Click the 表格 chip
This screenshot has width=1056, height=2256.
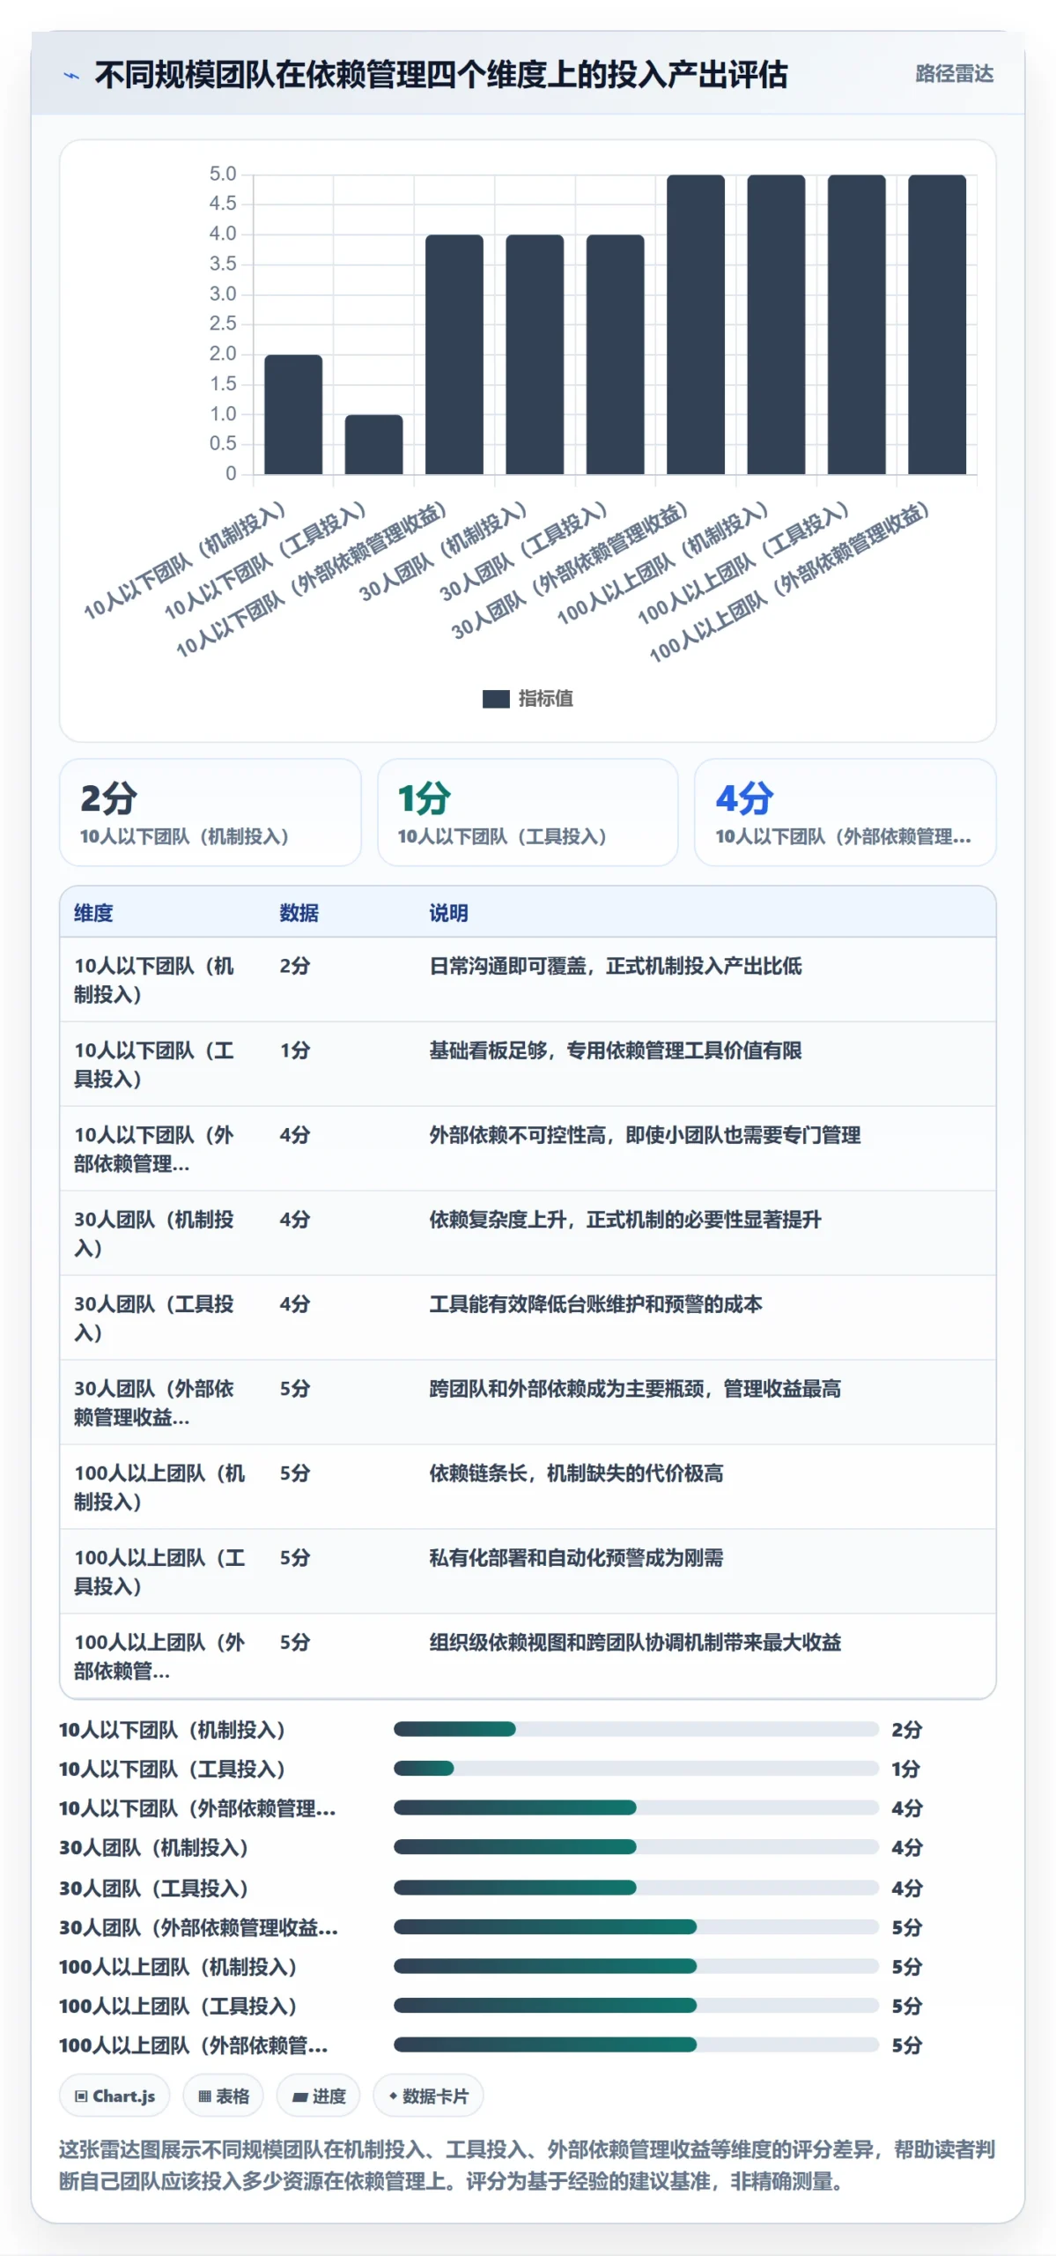[224, 2096]
